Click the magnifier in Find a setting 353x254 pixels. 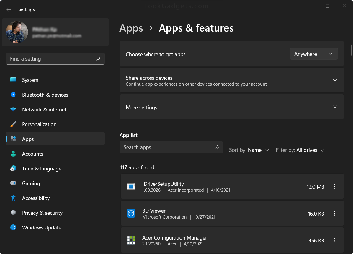click(98, 59)
